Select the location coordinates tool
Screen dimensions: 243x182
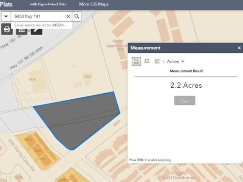[x=157, y=61]
